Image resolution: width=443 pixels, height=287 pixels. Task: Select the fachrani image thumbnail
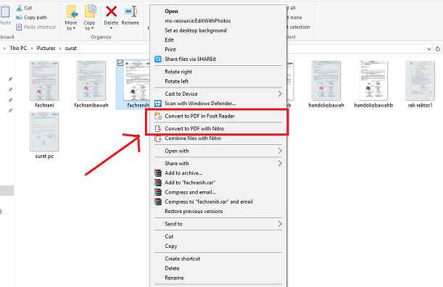pos(44,80)
